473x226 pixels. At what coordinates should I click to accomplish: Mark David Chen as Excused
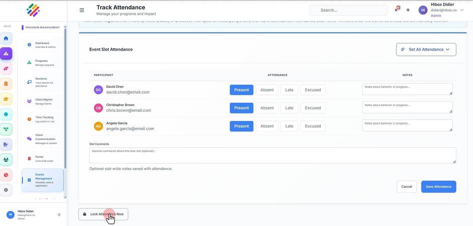313,90
